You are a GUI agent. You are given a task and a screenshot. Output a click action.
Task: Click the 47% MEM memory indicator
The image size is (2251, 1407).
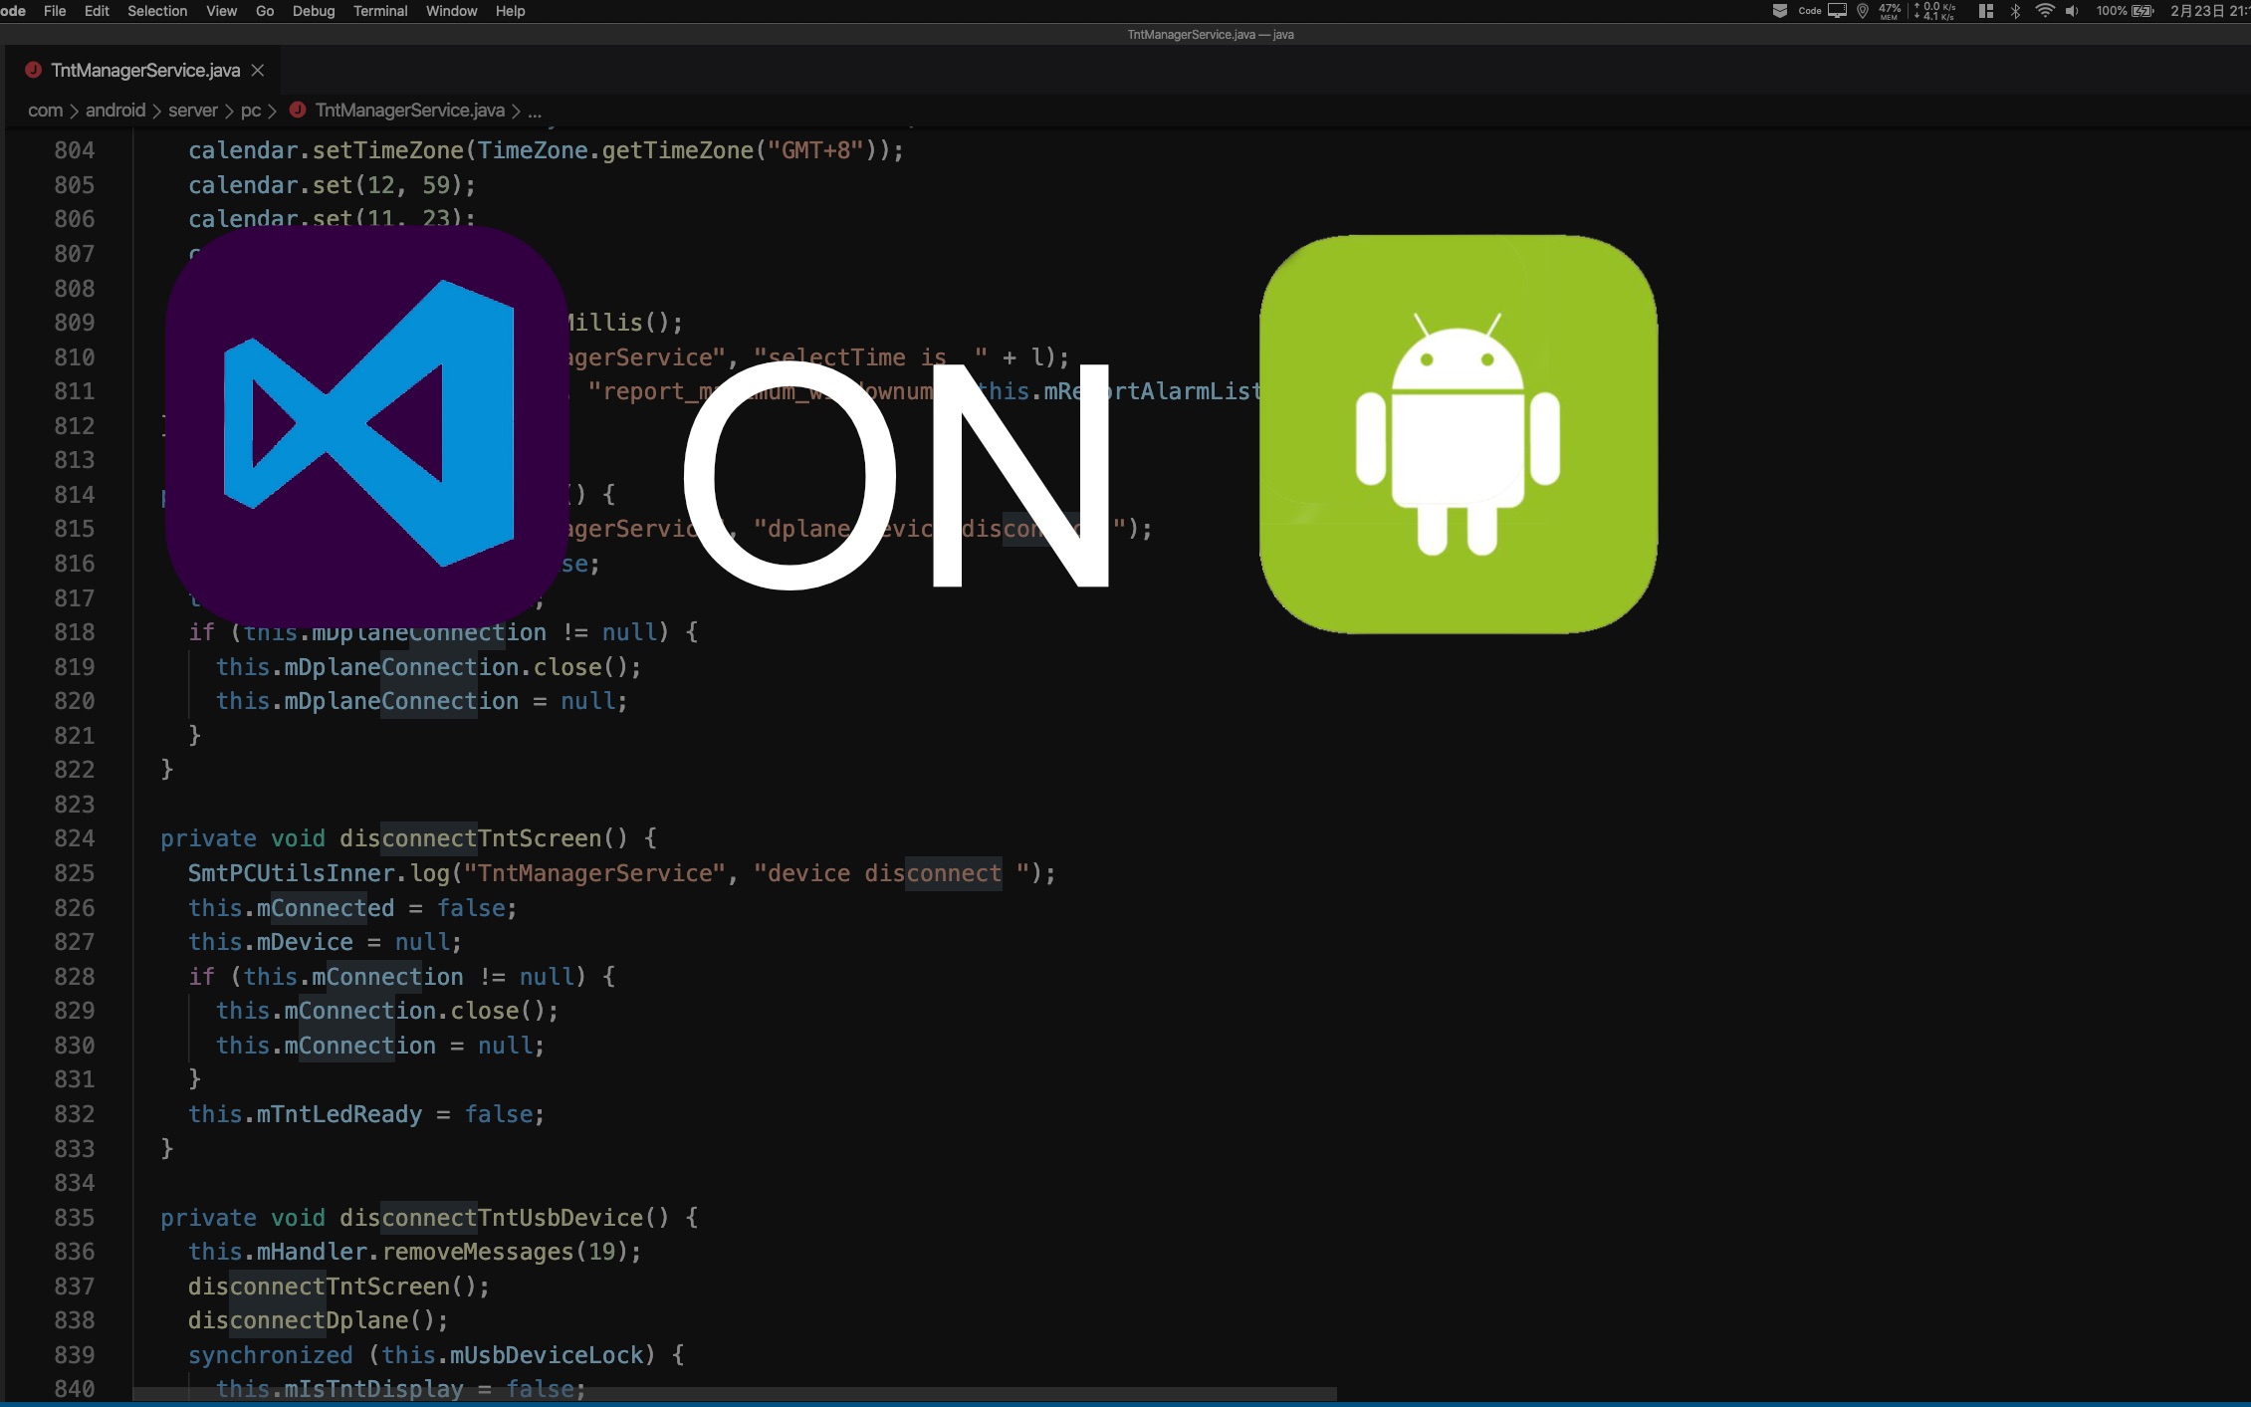coord(1890,11)
